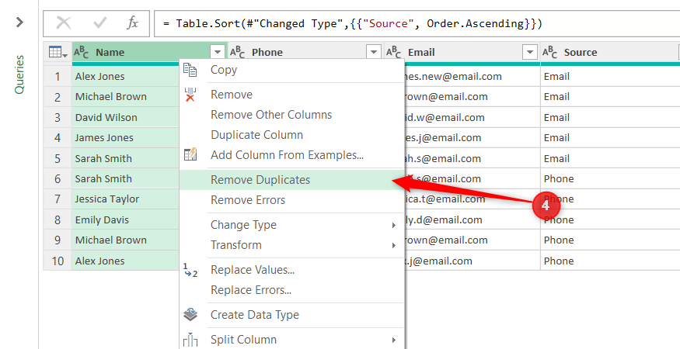The width and height of the screenshot is (680, 349).
Task: Click the Copy icon in context menu
Action: tap(190, 70)
